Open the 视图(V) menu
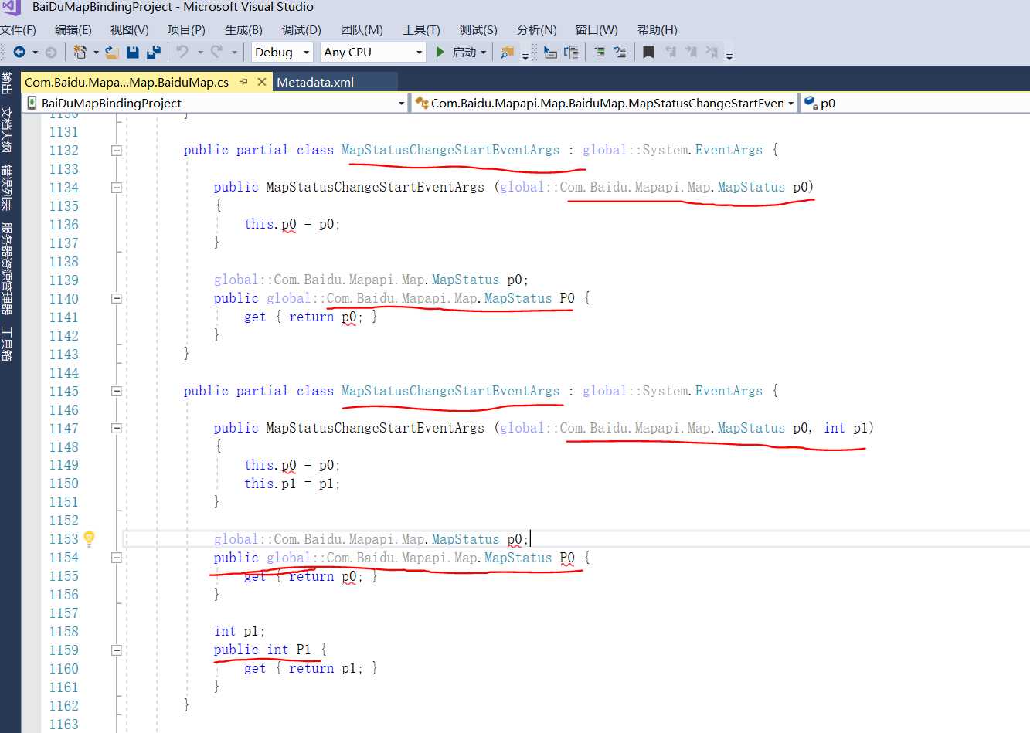This screenshot has width=1030, height=733. [130, 29]
